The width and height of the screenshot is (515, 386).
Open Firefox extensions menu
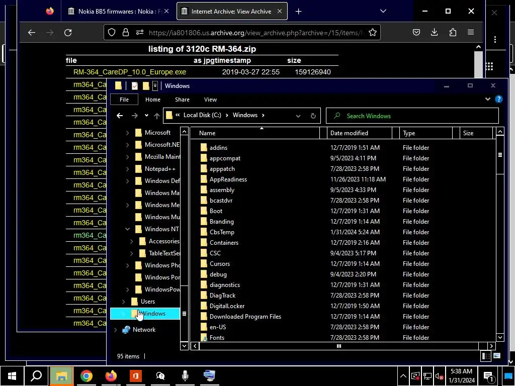pyautogui.click(x=453, y=32)
